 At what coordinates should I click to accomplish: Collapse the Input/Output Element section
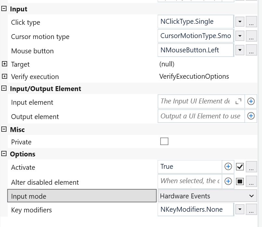pyautogui.click(x=4, y=88)
